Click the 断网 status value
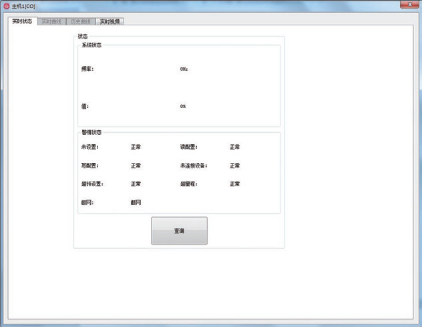The height and width of the screenshot is (327, 422). click(x=136, y=202)
